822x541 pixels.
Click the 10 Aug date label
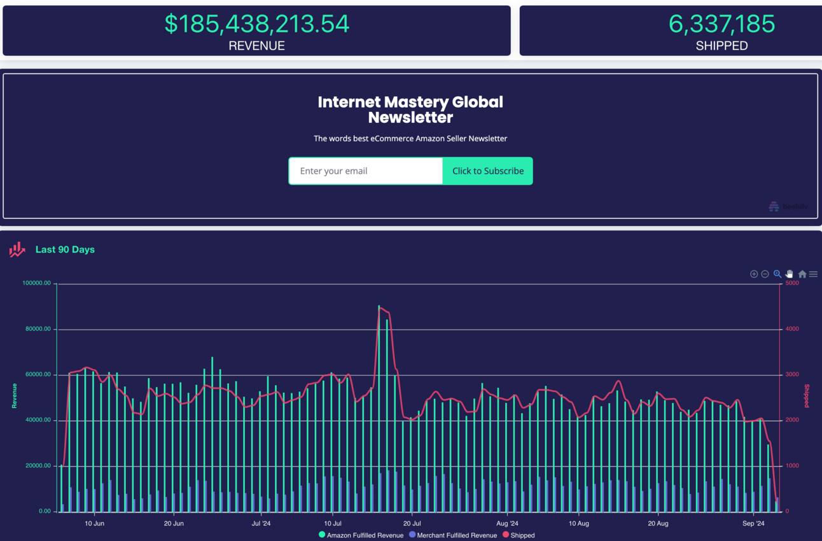(578, 524)
